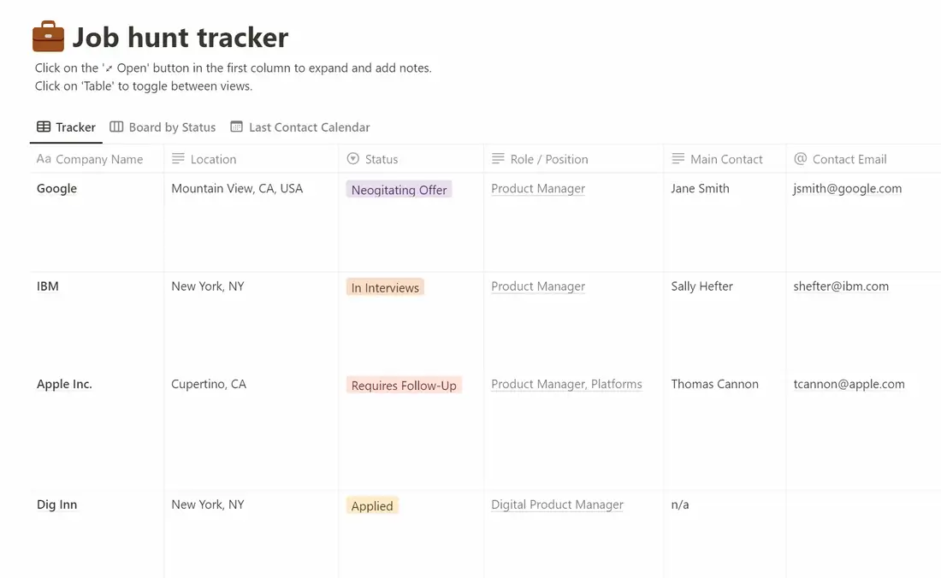Select the Requires Follow-Up status tag
The width and height of the screenshot is (941, 578).
404,385
